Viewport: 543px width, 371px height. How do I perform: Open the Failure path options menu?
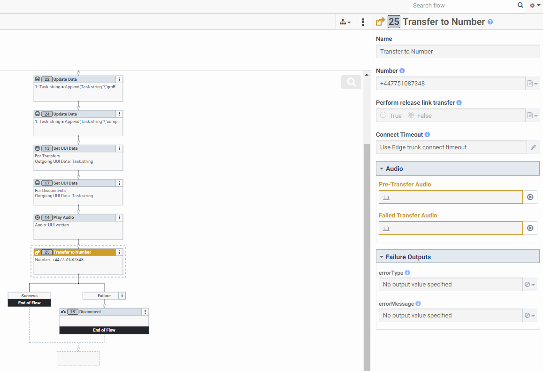coord(122,296)
